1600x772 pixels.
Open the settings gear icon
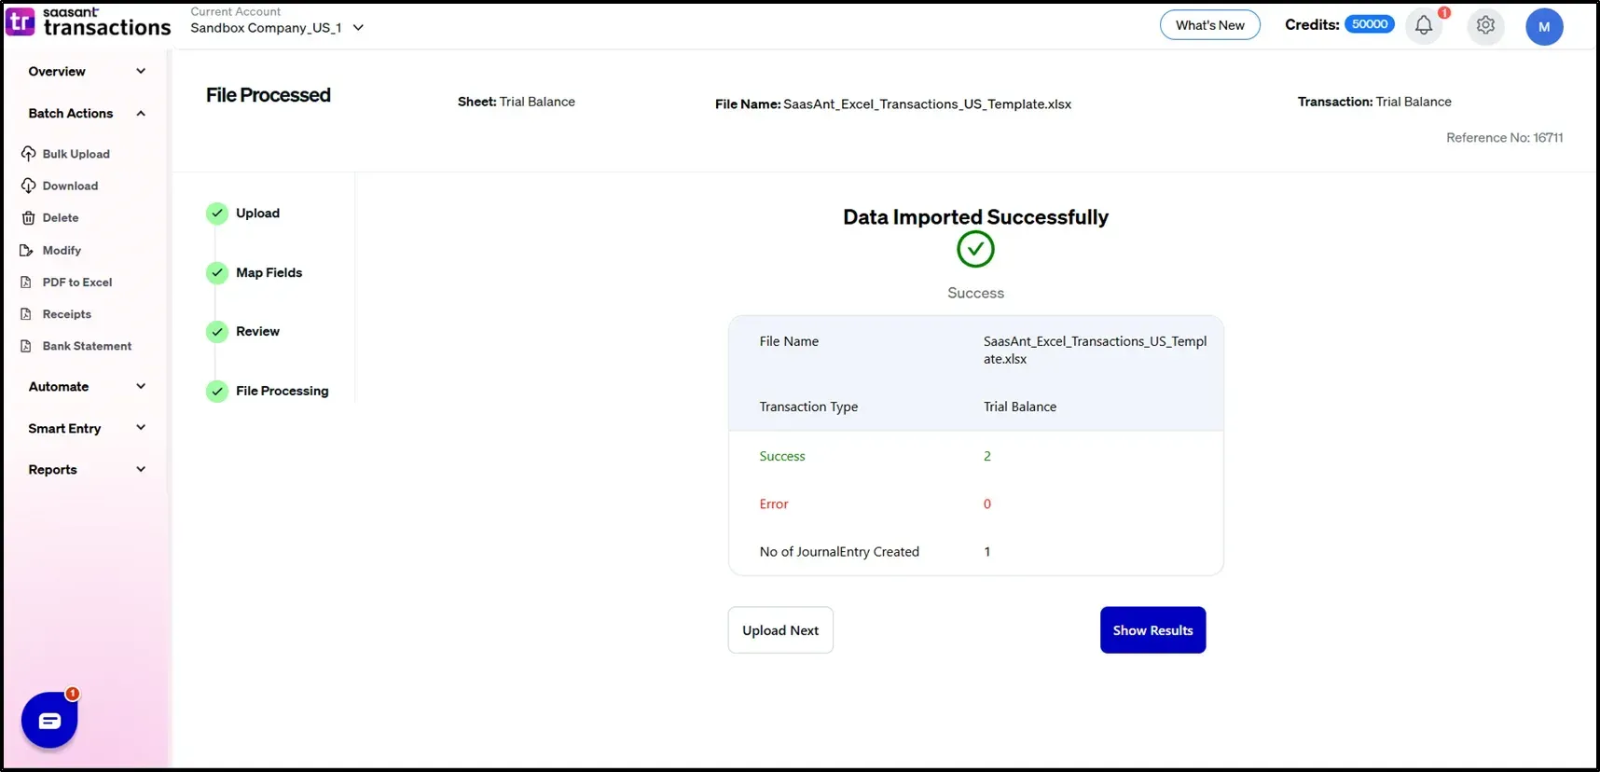coord(1485,25)
